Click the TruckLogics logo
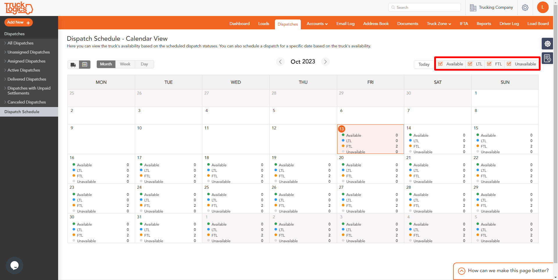 point(18,8)
